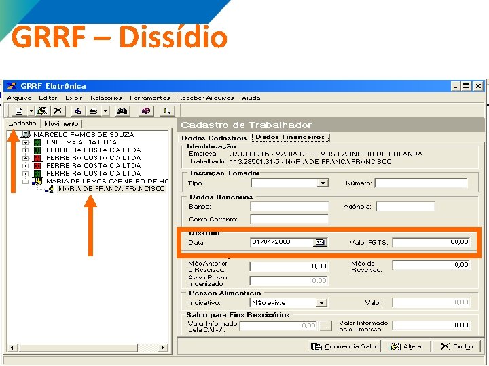Screen dimensions: 489x366
Task: Expand the ENGELMAIA CIA LTDA node
Action: point(26,142)
